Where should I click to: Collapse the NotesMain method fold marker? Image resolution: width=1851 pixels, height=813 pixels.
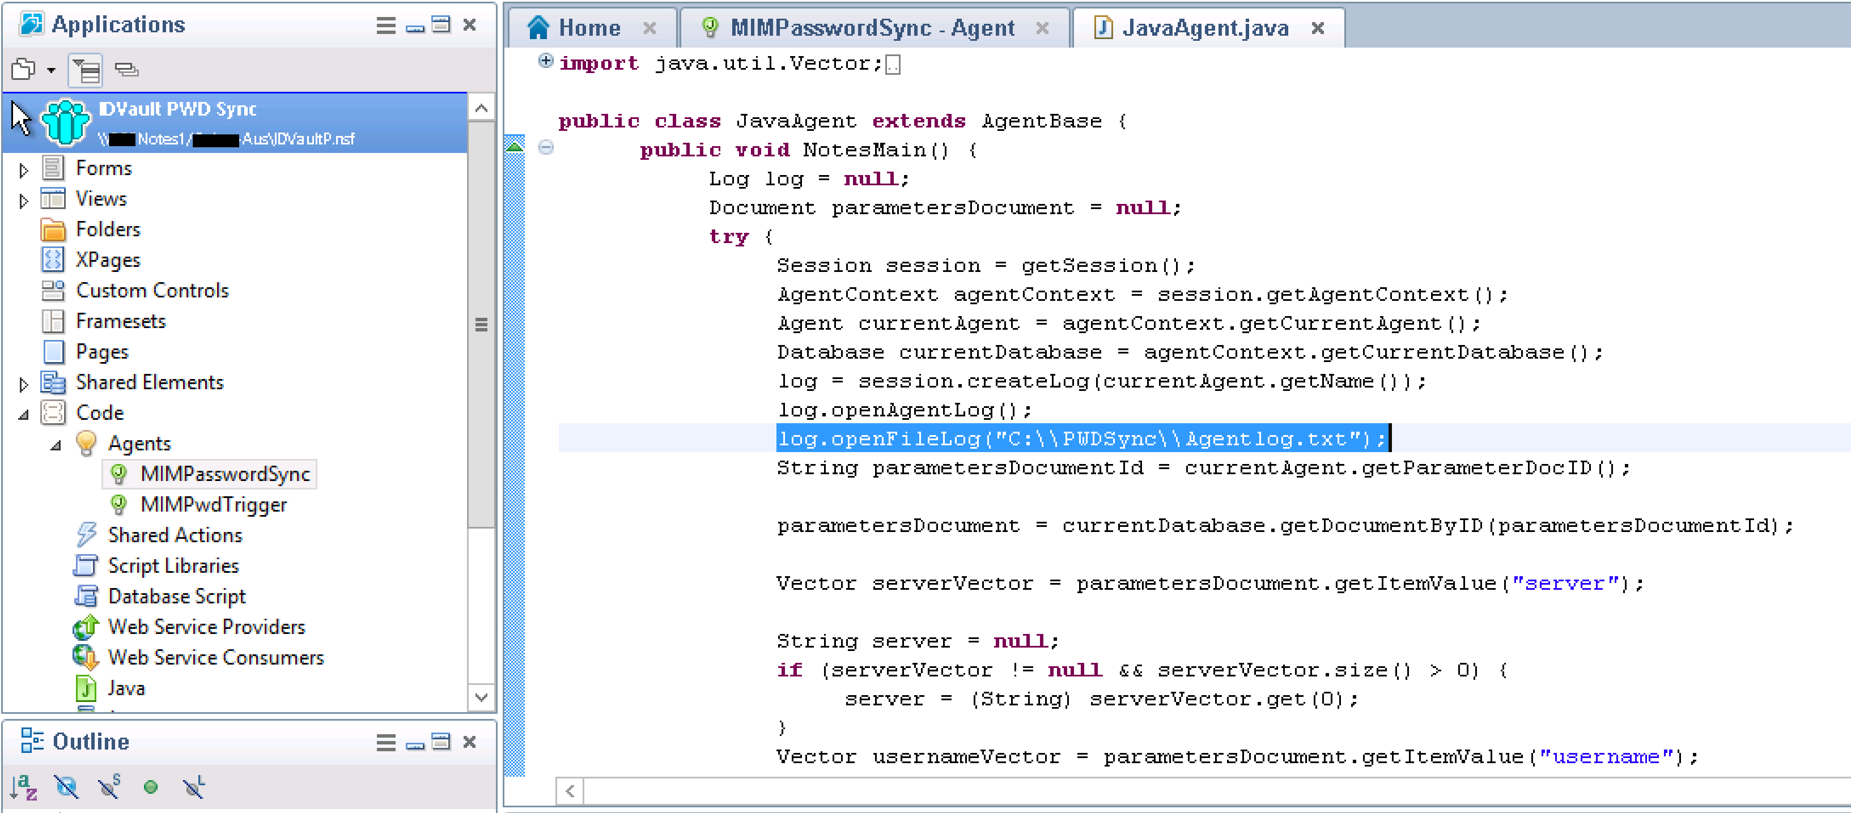[546, 148]
